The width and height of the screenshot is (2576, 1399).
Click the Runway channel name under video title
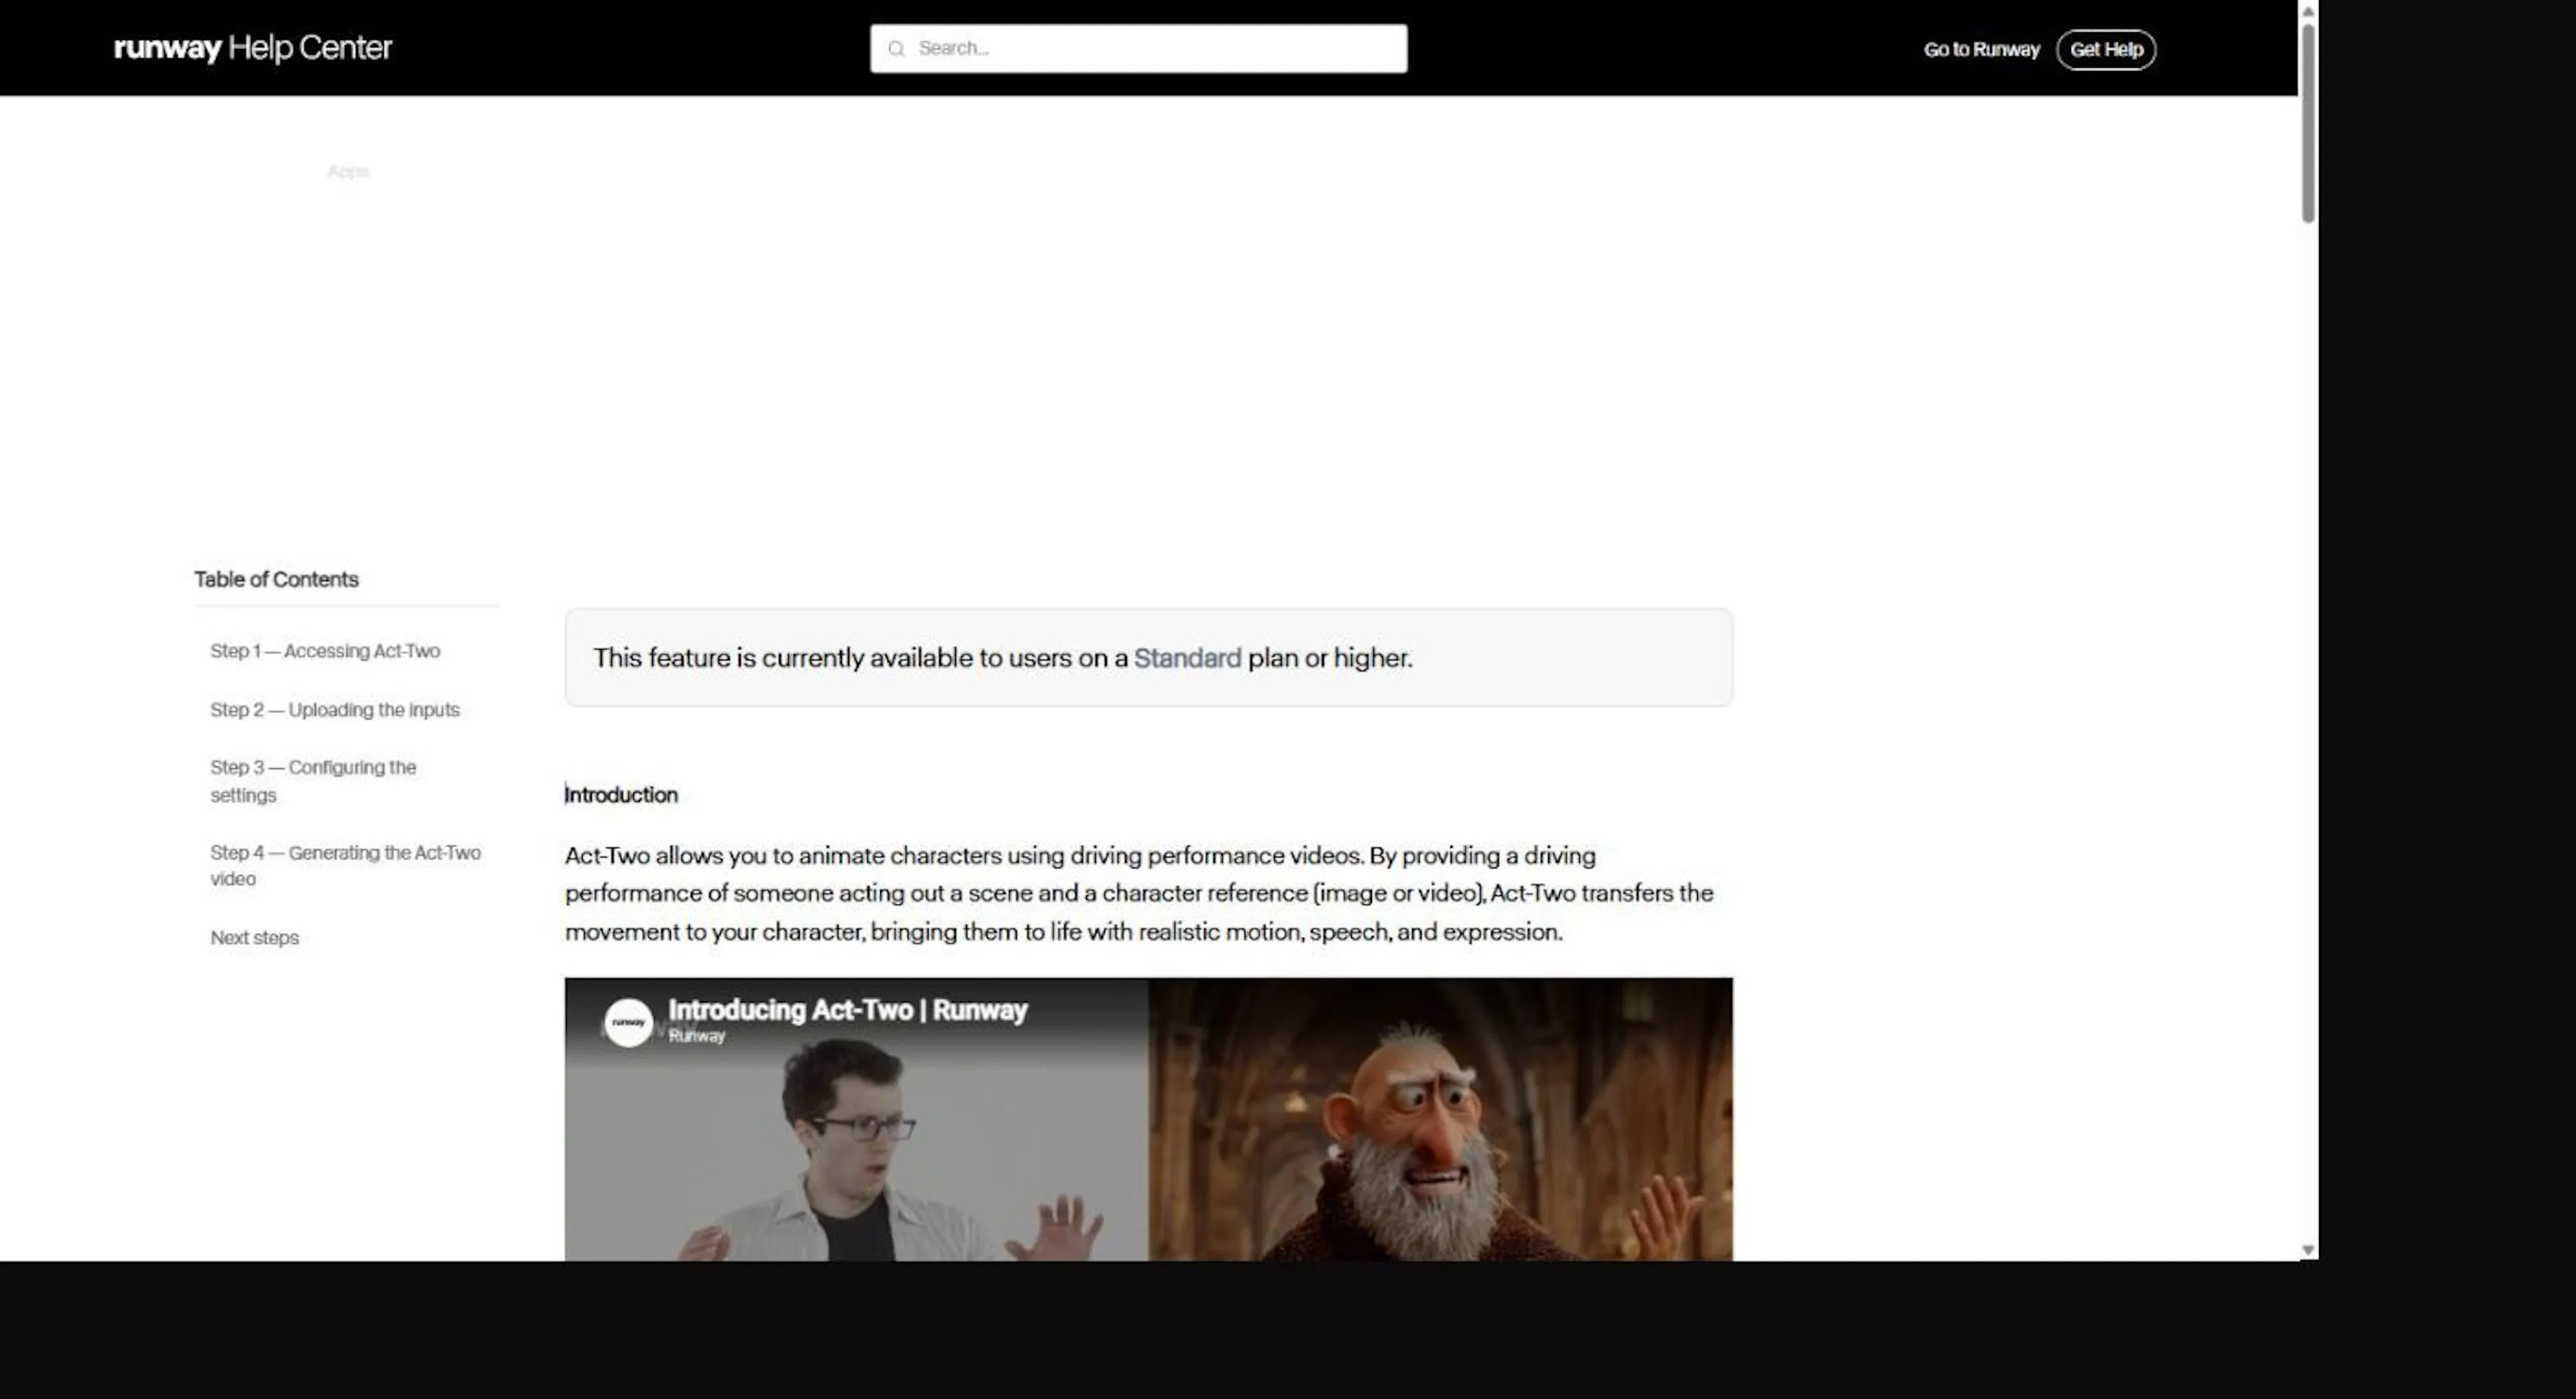coord(696,1037)
